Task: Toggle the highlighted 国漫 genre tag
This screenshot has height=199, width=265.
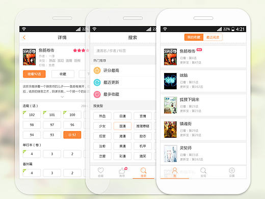Action: coord(122,126)
